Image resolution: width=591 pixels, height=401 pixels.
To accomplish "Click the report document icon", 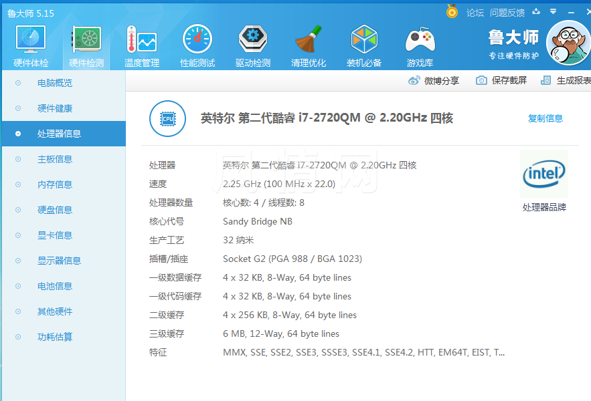I will click(x=545, y=80).
